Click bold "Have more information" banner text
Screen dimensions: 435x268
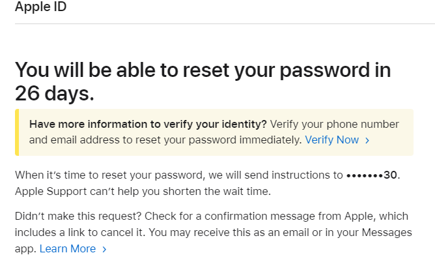tap(148, 124)
